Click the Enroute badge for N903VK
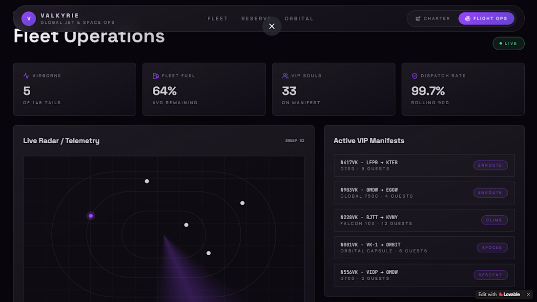 (x=491, y=193)
